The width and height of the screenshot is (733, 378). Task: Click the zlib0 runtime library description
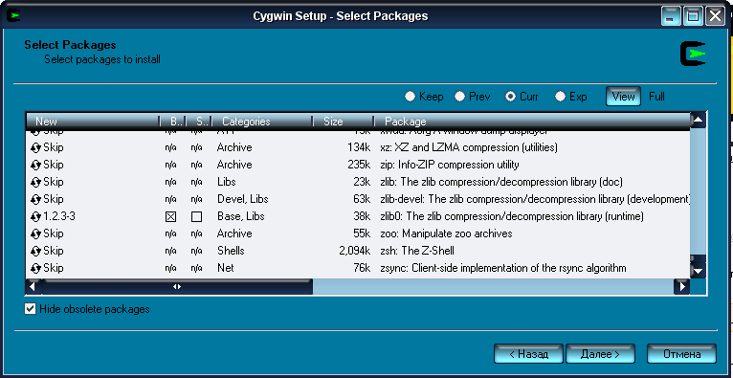pyautogui.click(x=512, y=217)
